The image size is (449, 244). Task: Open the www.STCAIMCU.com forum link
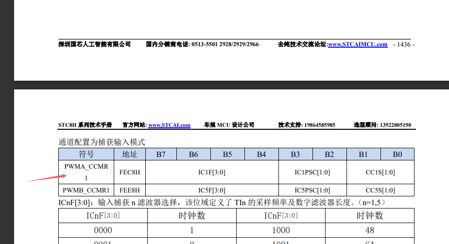[358, 44]
